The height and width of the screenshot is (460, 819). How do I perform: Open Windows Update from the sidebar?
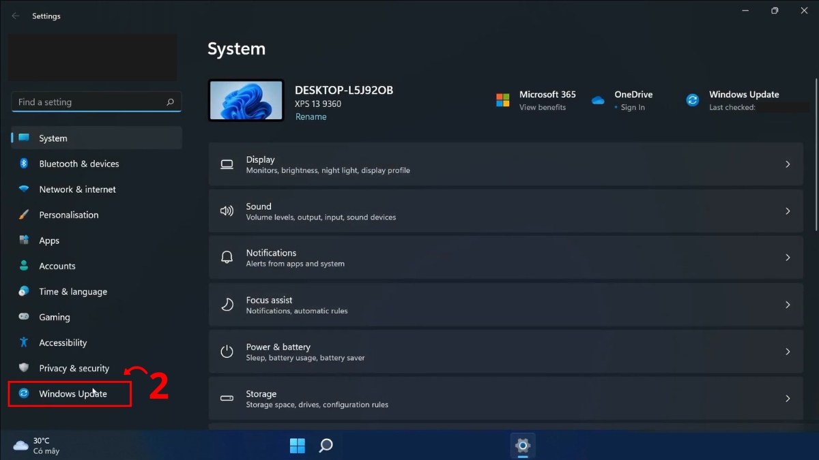72,393
